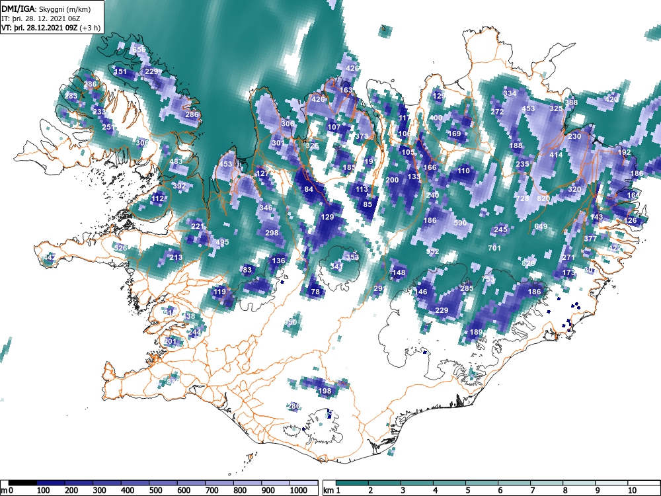Click the black 0–100 m legend swatch

click(x=22, y=483)
